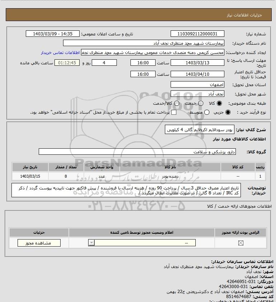
Task: Click permits header اعلام وضعیت مجوز توسط تامین کننده
Action: (142, 232)
